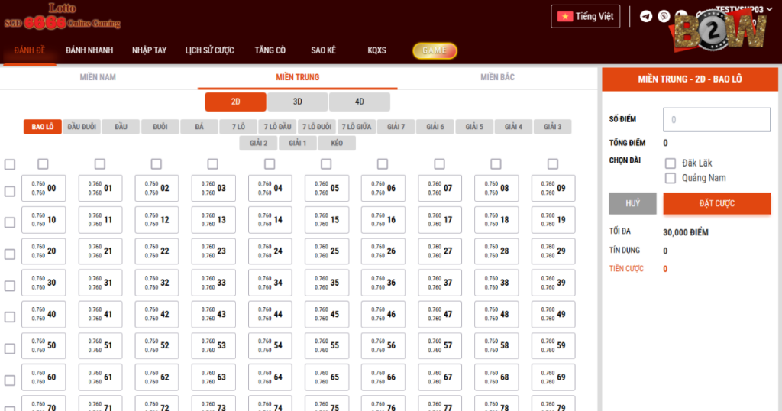This screenshot has width=782, height=411.
Task: Pick number 06 in the grid
Action: 383,188
